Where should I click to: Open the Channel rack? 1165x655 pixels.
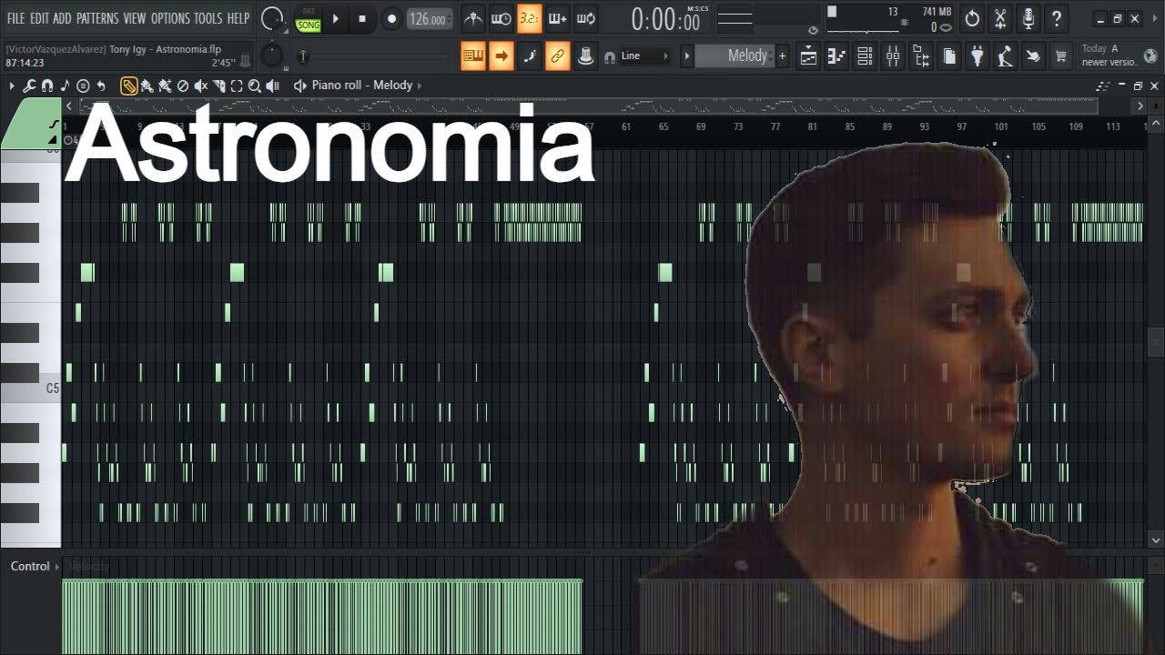click(865, 57)
